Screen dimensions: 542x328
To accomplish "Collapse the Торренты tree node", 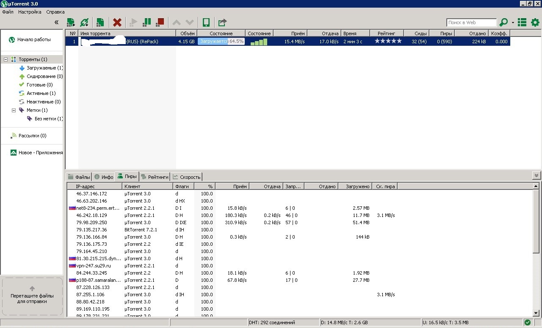I will 6,60.
